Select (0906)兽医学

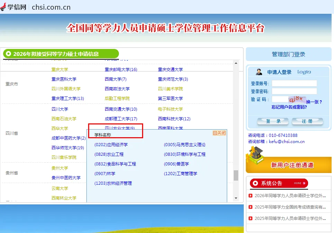tap(176, 164)
